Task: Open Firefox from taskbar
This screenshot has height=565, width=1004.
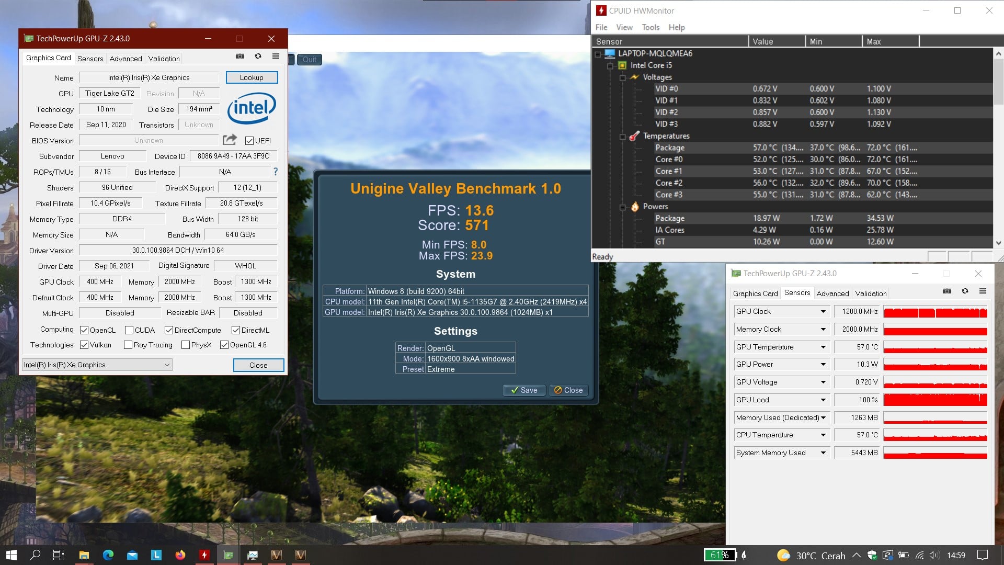Action: point(180,555)
